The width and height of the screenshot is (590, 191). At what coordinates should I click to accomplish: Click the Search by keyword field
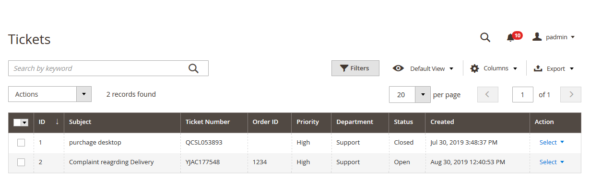click(98, 68)
